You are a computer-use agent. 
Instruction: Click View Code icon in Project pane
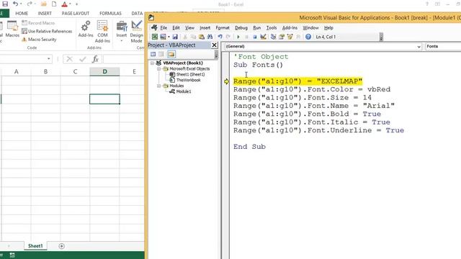click(x=153, y=54)
